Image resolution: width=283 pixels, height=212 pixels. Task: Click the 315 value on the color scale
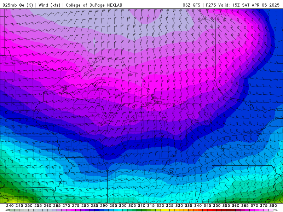point(151,206)
